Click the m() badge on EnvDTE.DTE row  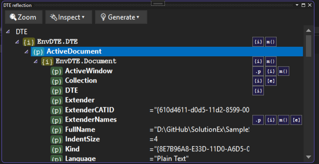(x=271, y=42)
